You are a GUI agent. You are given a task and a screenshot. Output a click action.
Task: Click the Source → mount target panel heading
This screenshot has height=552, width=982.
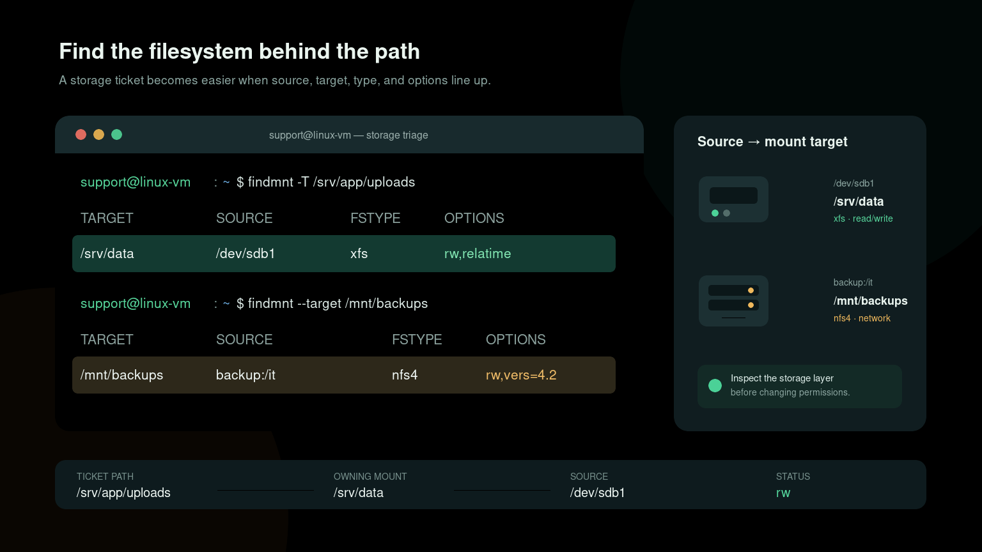pos(772,142)
